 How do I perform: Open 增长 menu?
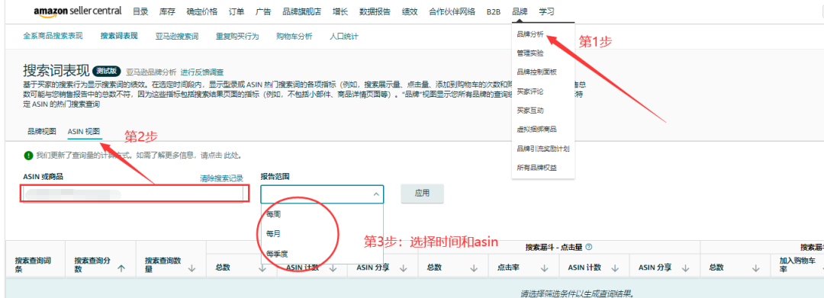tap(340, 11)
